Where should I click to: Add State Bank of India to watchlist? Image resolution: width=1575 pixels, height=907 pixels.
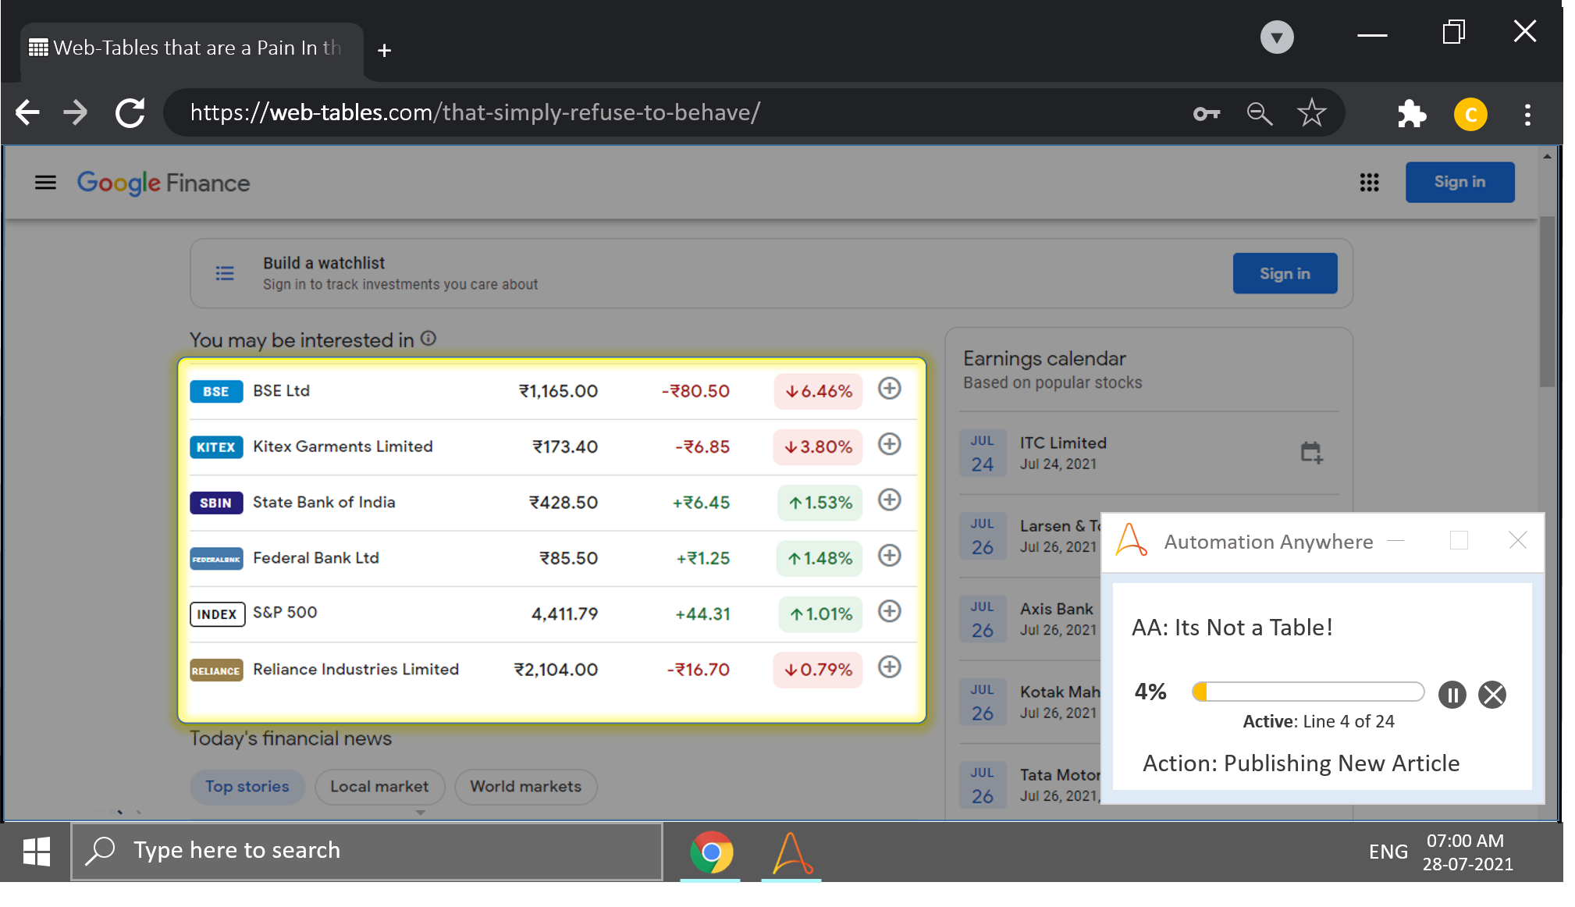889,500
